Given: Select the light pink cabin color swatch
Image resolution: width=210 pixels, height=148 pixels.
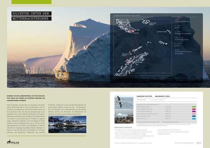Looking at the screenshot, I should click(x=194, y=114).
